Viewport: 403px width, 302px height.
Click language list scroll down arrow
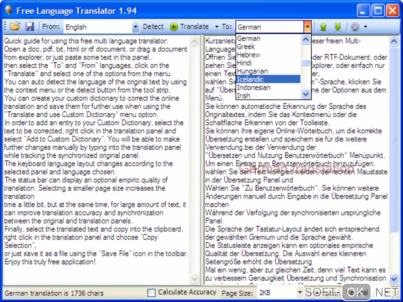click(x=305, y=94)
